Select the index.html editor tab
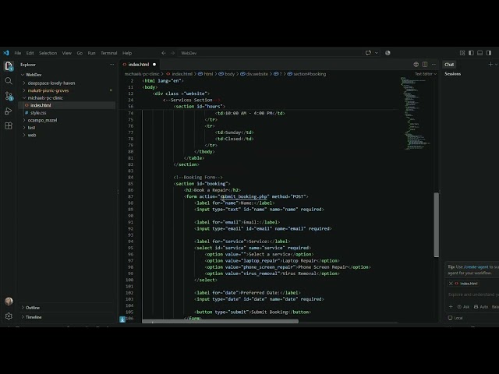This screenshot has width=499, height=374. 139,64
